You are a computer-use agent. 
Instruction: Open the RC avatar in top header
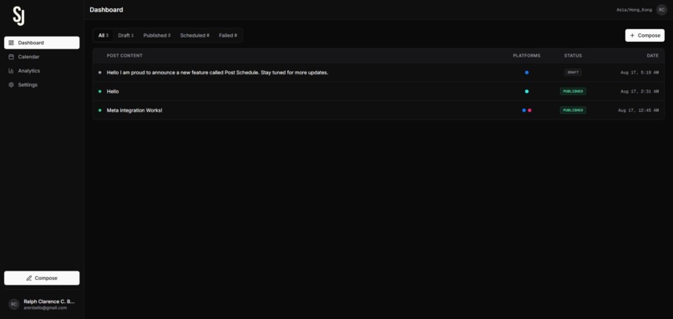click(x=661, y=10)
